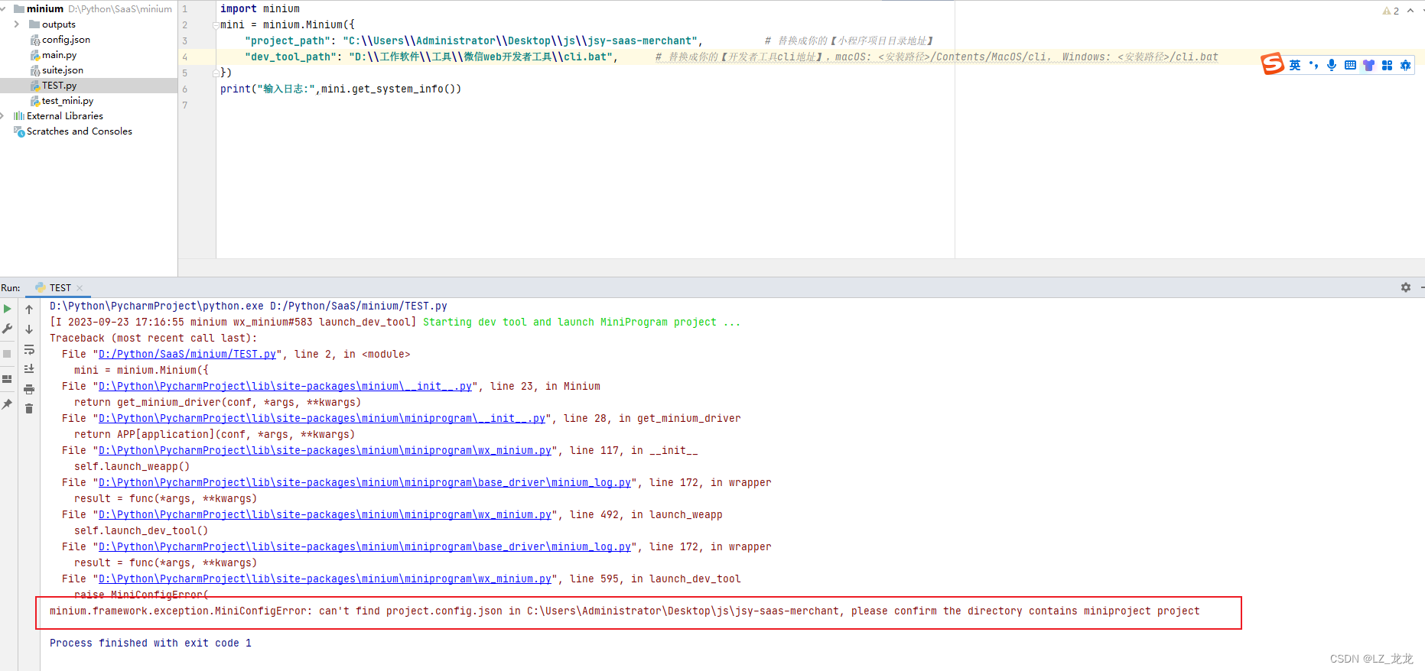The image size is (1425, 671).
Task: Open wx_minium.py line 492 link
Action: tap(325, 515)
